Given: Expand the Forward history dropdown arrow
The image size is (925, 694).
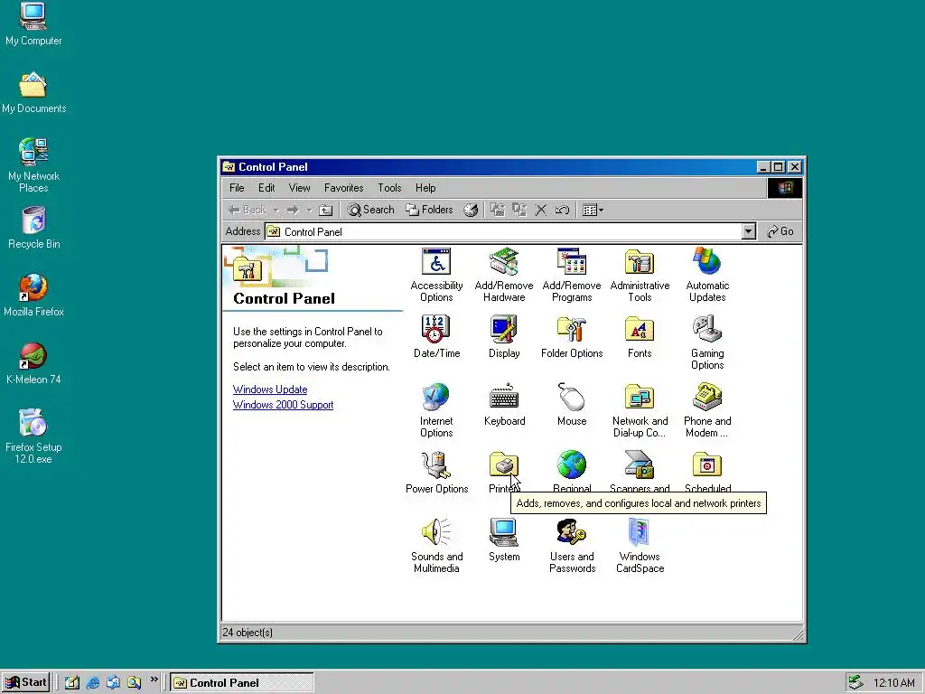Looking at the screenshot, I should click(x=309, y=210).
